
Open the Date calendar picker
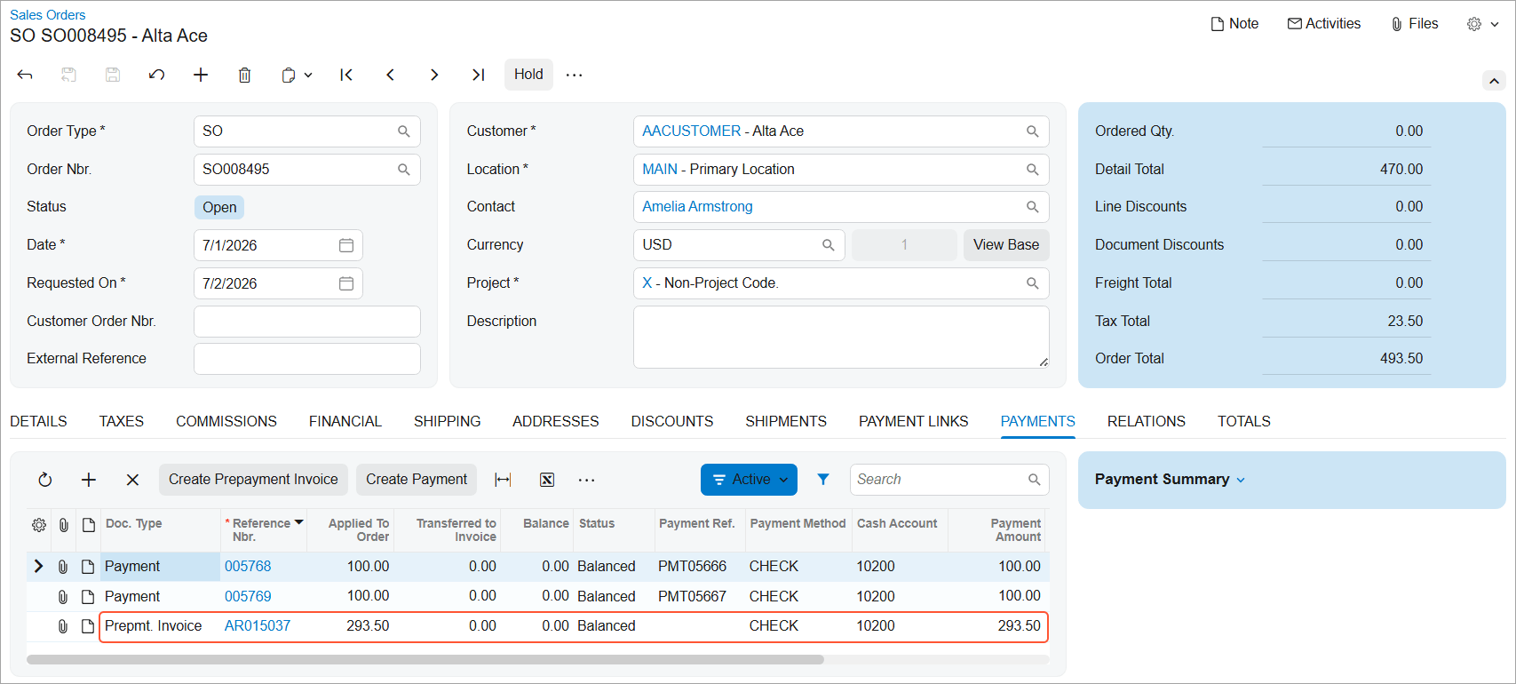click(346, 245)
